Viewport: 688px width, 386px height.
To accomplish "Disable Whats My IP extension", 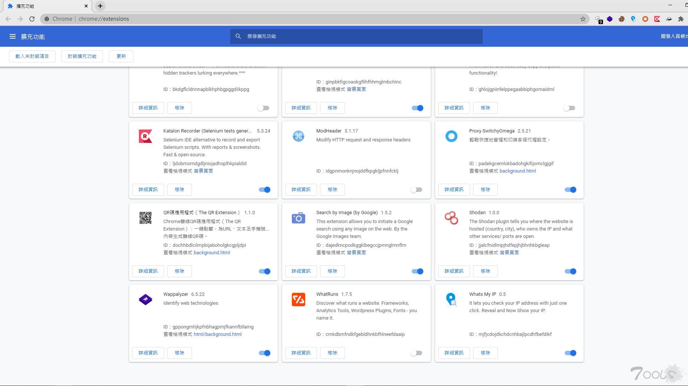I will (571, 353).
